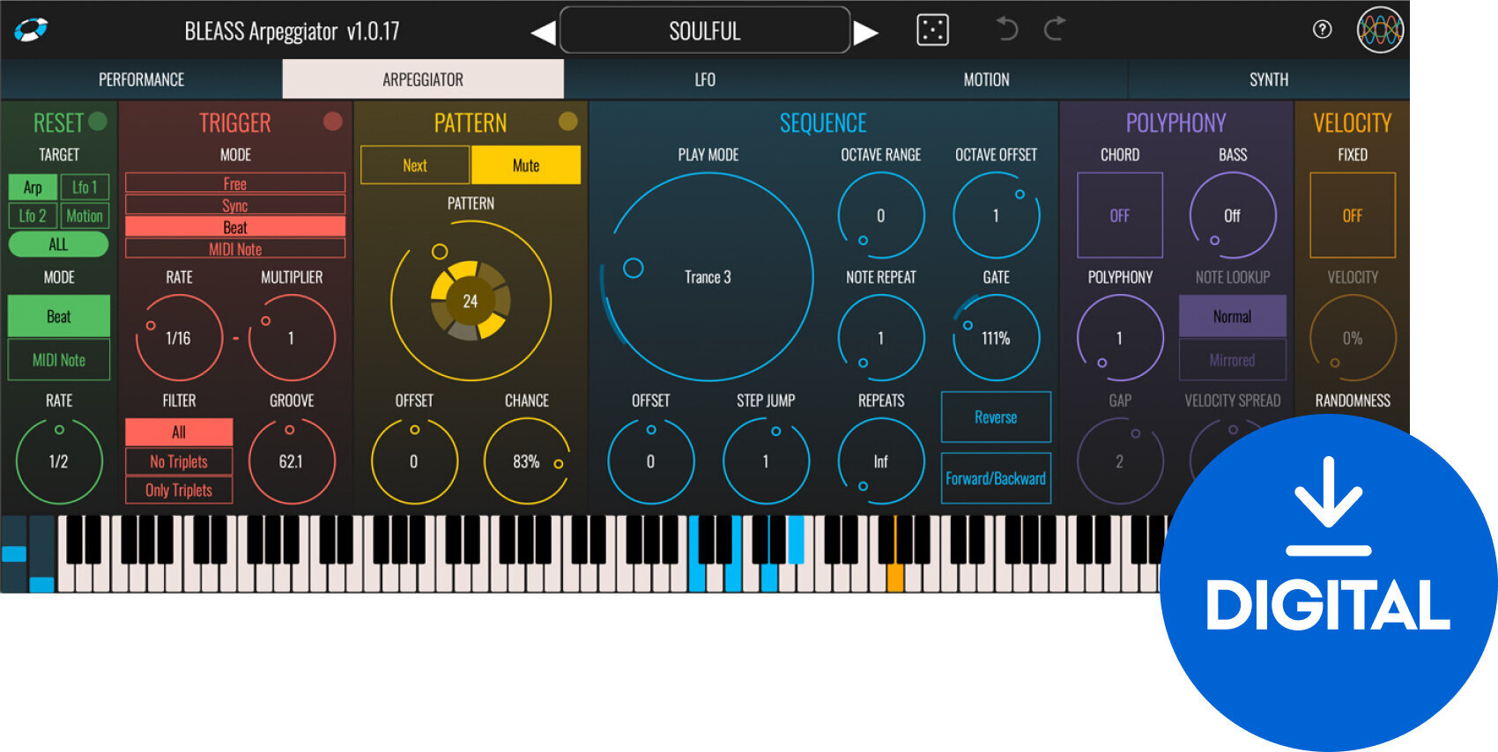This screenshot has width=1498, height=752.
Task: Toggle the CHORD OFF box
Action: (1120, 215)
